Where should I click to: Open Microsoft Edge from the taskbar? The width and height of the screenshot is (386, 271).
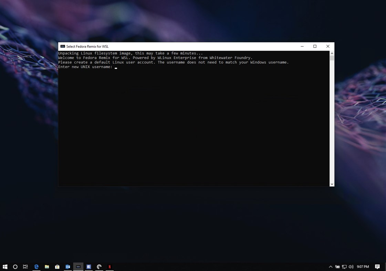36,267
